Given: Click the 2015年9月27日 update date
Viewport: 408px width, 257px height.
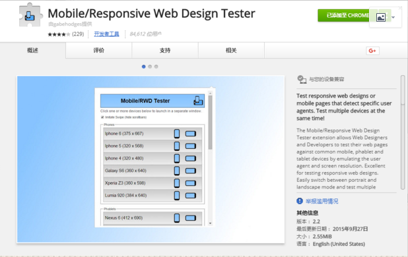Looking at the screenshot, I should [351, 229].
